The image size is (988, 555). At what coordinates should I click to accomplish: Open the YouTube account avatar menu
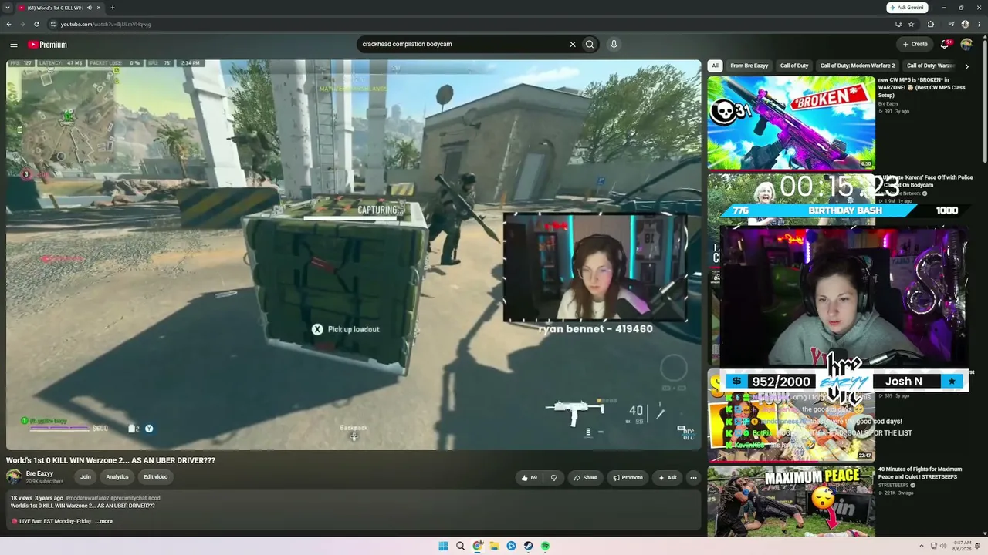966,44
